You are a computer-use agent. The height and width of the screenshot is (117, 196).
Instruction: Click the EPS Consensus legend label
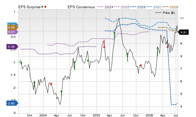81,7
